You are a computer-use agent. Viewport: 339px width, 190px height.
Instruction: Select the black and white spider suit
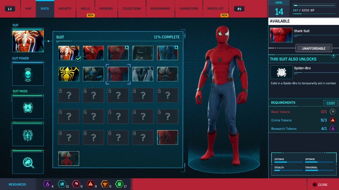143,74
